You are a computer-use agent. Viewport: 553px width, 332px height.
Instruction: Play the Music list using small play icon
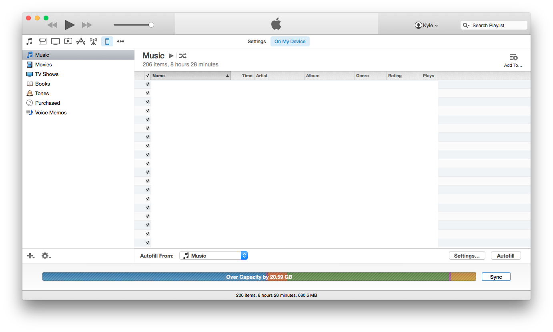(x=171, y=56)
